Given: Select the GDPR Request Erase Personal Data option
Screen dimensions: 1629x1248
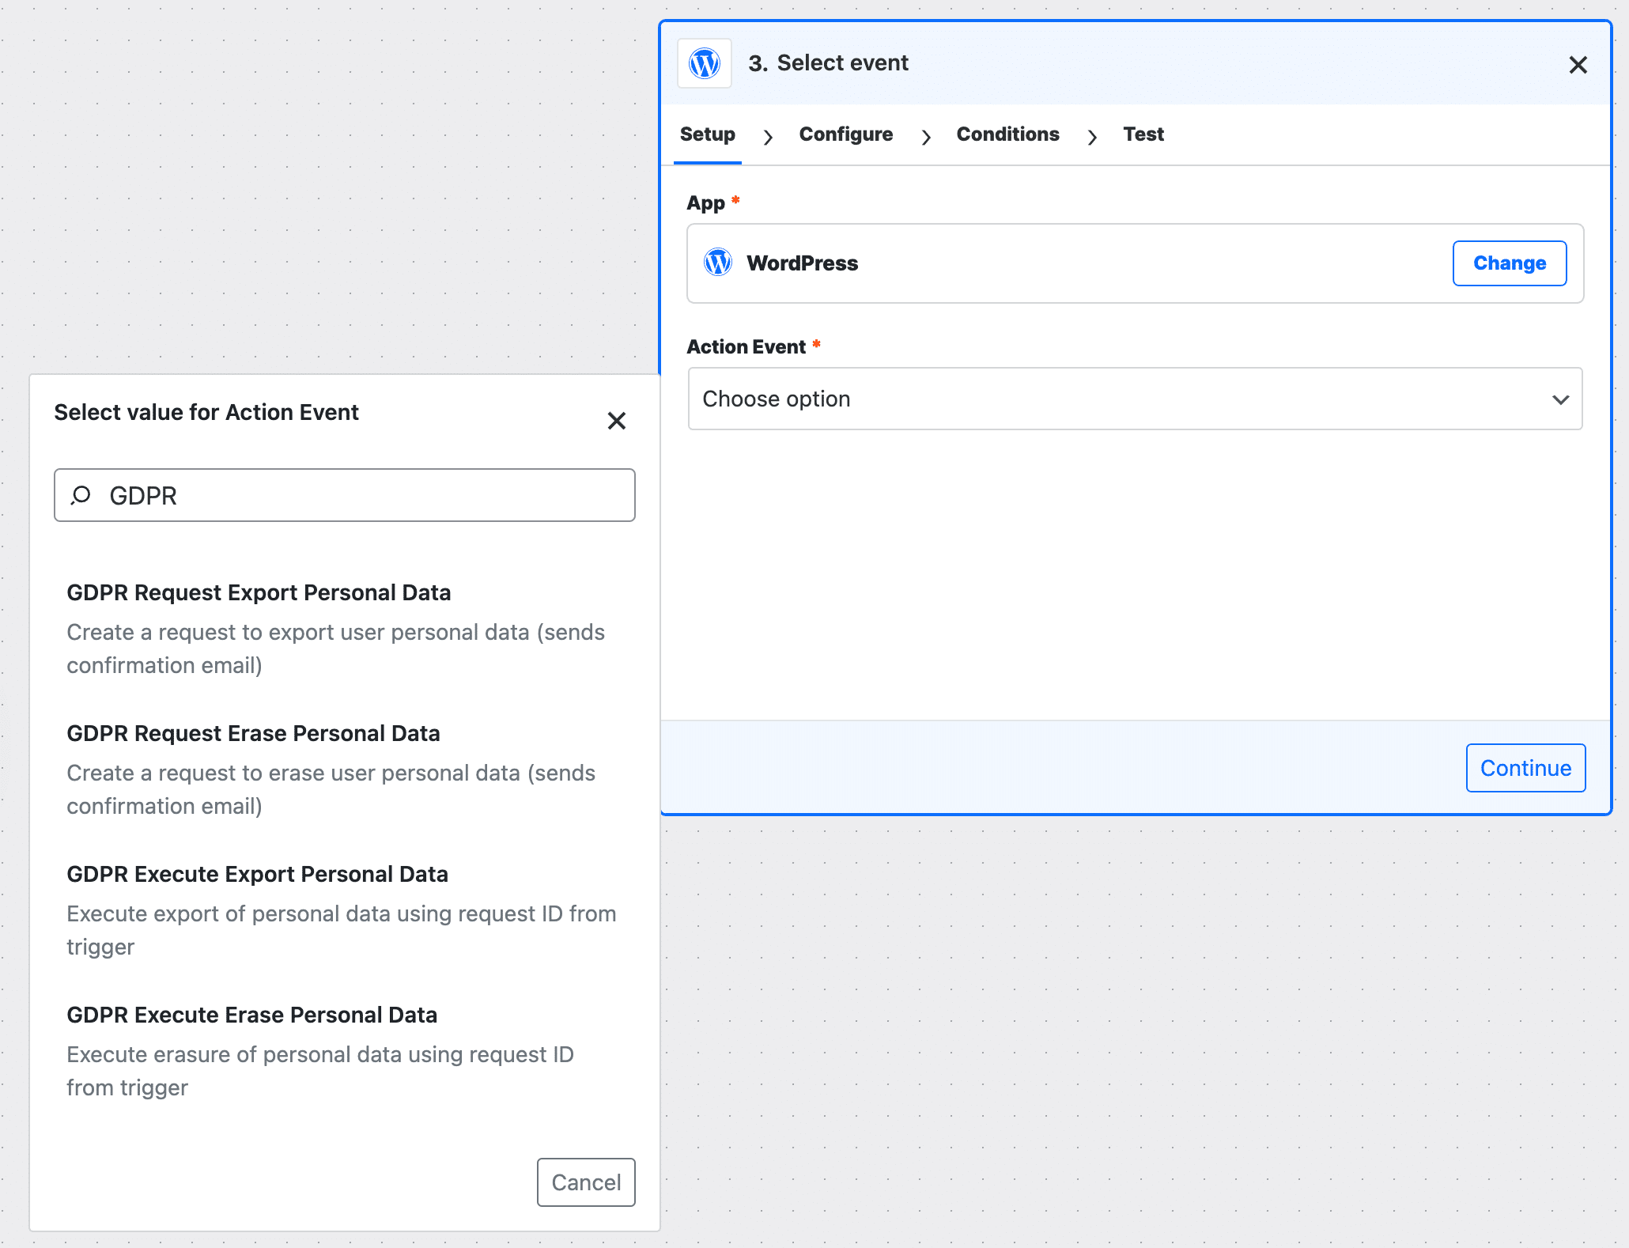Looking at the screenshot, I should click(x=254, y=732).
